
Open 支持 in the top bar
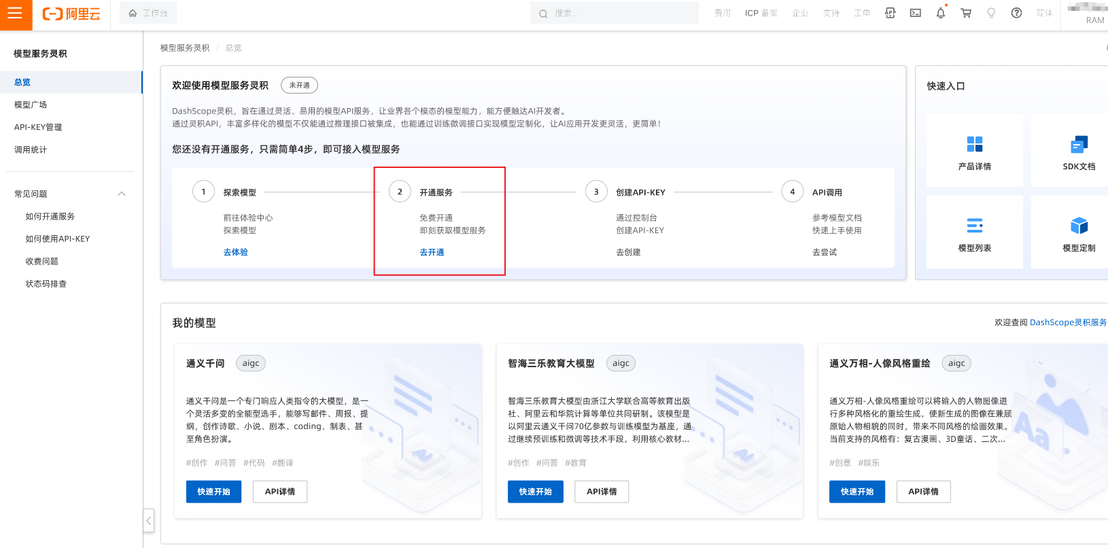tap(831, 13)
